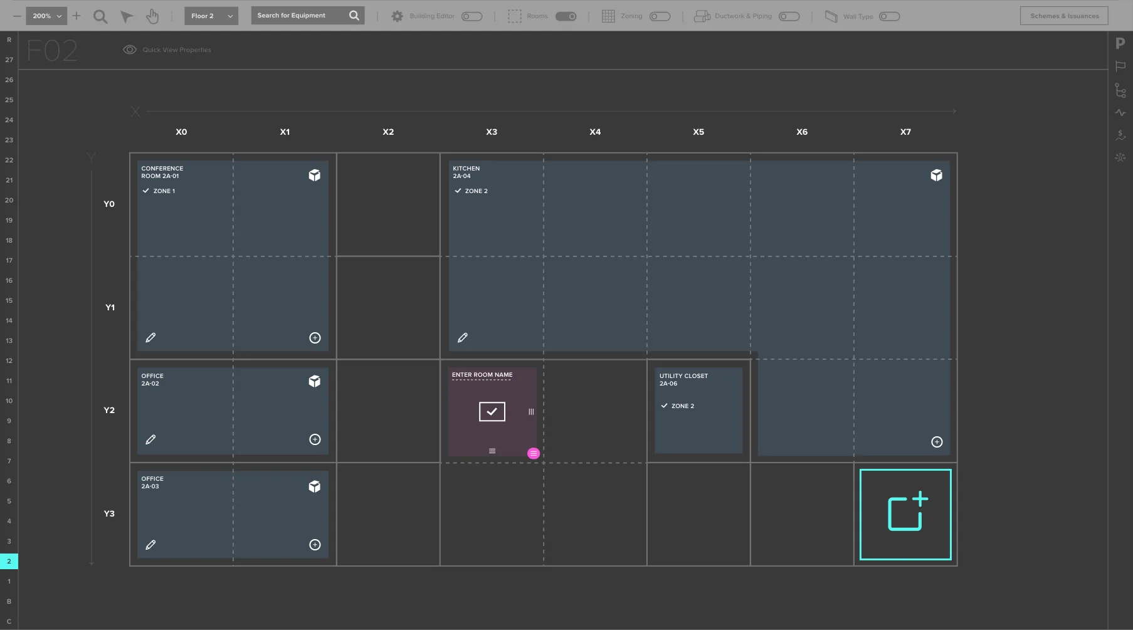Toggle the Ductwork & Piping switch
1133x630 pixels.
pos(789,16)
